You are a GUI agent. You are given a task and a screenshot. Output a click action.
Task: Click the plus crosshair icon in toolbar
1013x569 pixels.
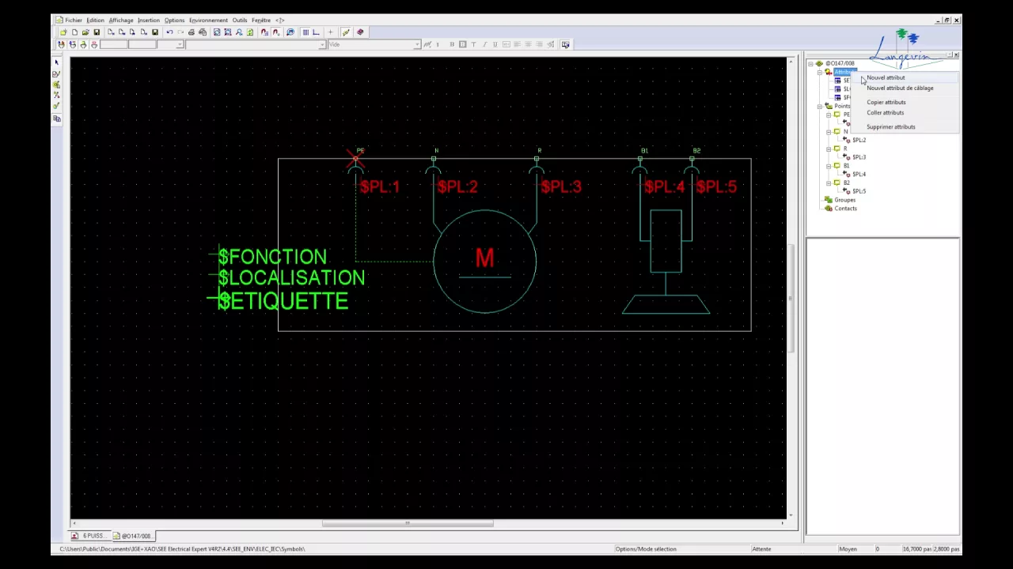(x=330, y=32)
